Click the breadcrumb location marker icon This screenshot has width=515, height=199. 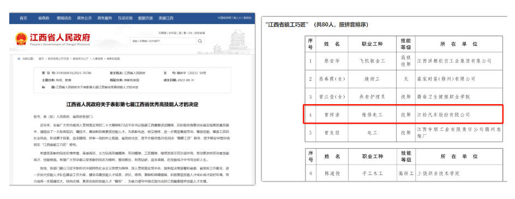pyautogui.click(x=19, y=58)
